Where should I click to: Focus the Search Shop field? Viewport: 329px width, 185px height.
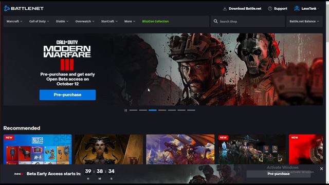pyautogui.click(x=248, y=21)
